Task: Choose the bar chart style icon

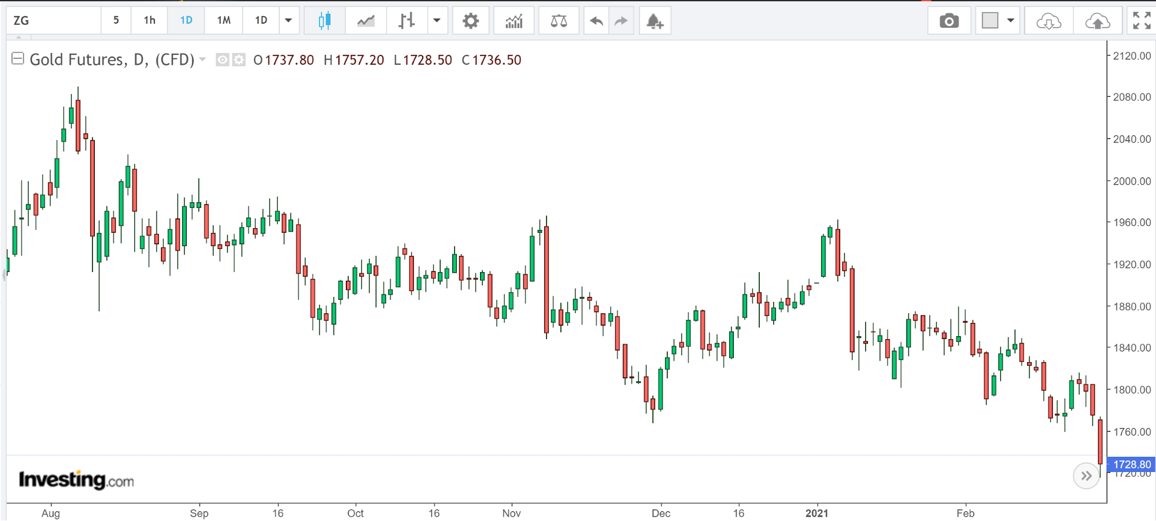Action: tap(407, 21)
